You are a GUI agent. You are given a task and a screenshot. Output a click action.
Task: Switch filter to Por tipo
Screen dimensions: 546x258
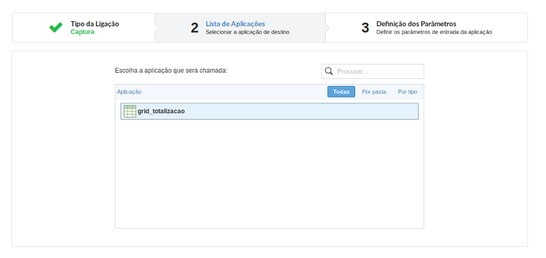click(407, 91)
